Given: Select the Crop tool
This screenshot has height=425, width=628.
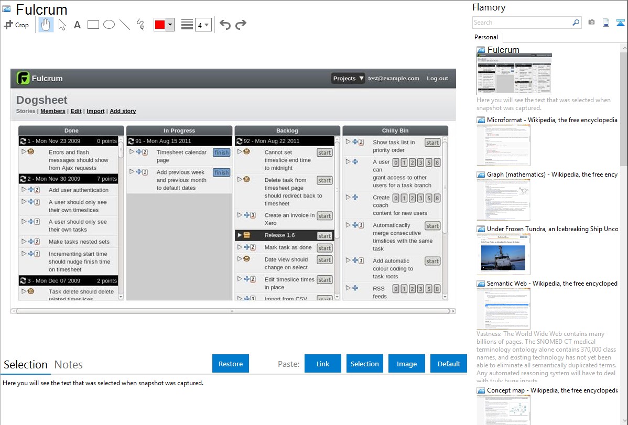Looking at the screenshot, I should click(16, 25).
